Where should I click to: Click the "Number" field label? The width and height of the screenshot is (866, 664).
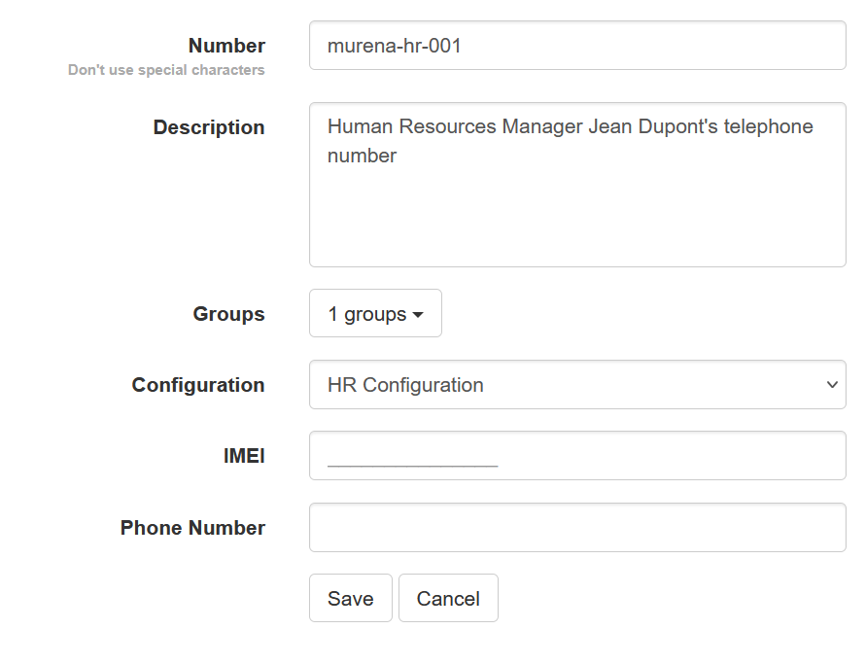226,46
